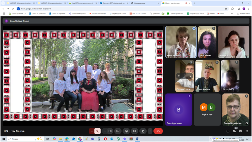The width and height of the screenshot is (252, 142).
Task: Open 'Gmail' bookmark
Action: tap(221, 13)
